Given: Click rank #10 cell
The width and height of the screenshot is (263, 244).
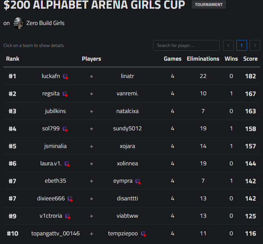Looking at the screenshot, I should (x=12, y=234).
